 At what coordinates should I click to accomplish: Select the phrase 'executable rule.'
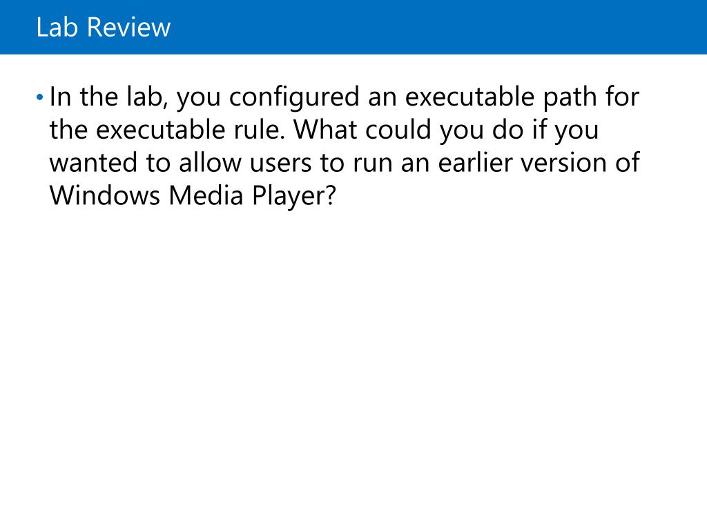coord(191,130)
